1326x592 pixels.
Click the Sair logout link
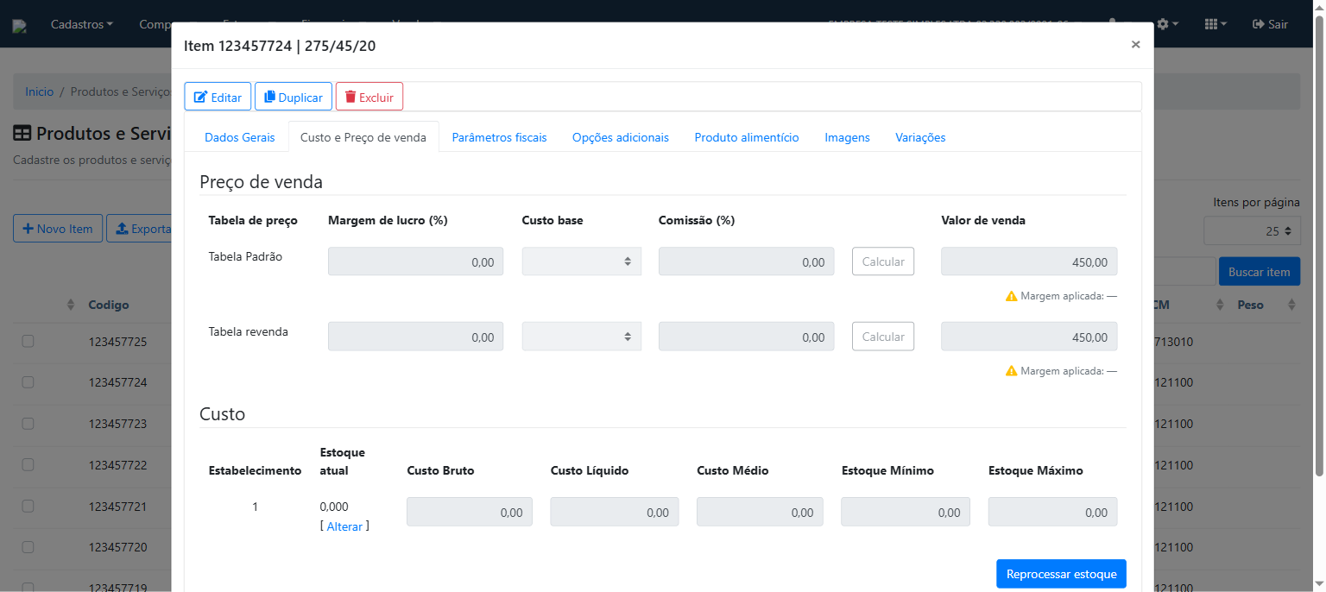click(1270, 24)
